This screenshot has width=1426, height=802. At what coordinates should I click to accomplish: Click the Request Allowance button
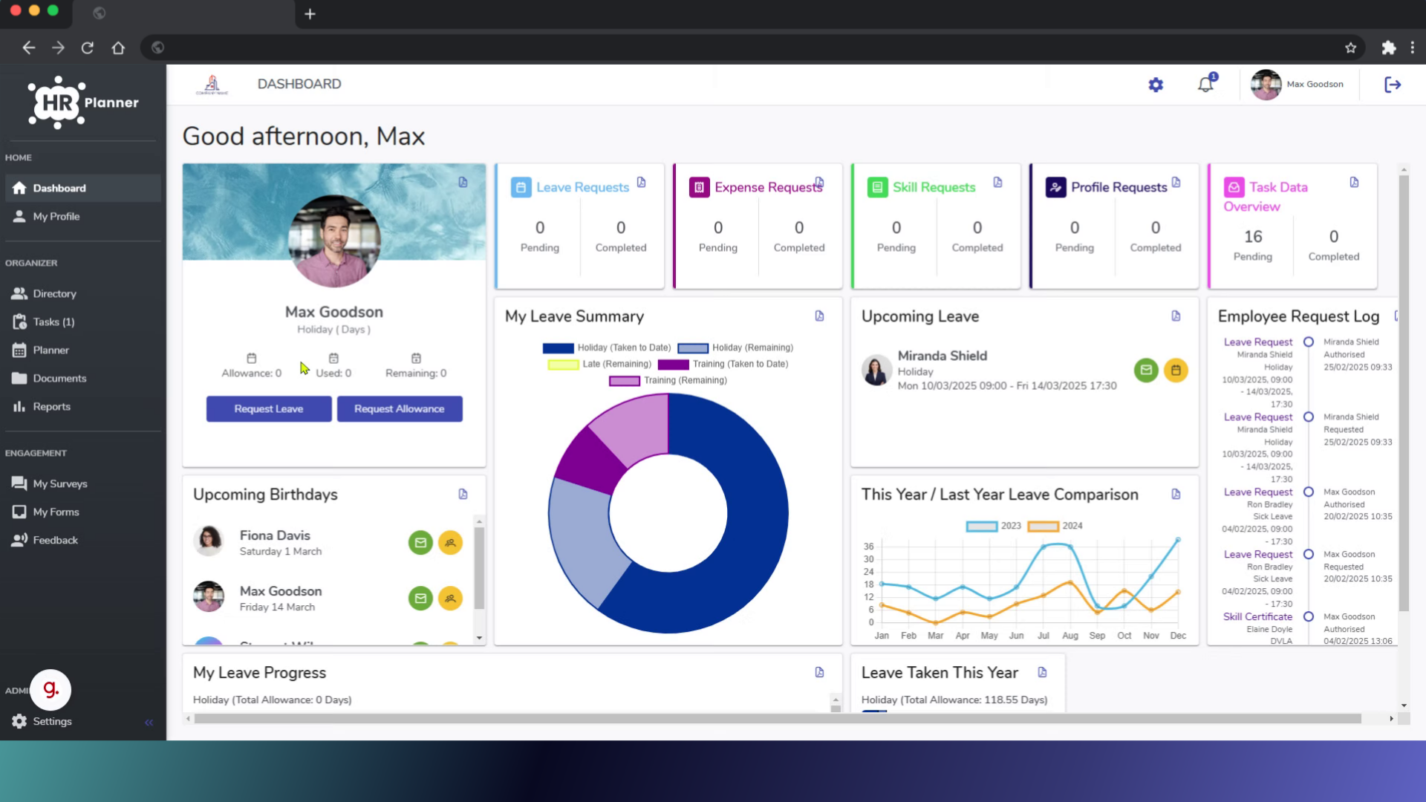[x=400, y=409]
